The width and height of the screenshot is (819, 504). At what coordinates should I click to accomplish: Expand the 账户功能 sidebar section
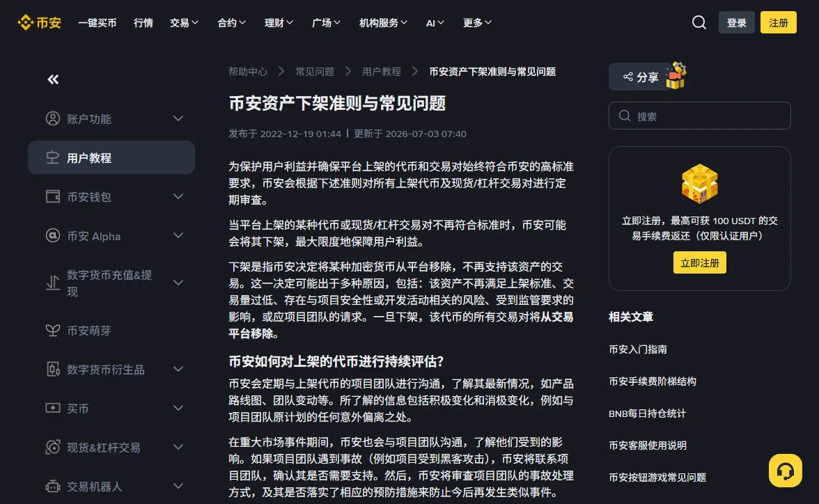click(178, 118)
